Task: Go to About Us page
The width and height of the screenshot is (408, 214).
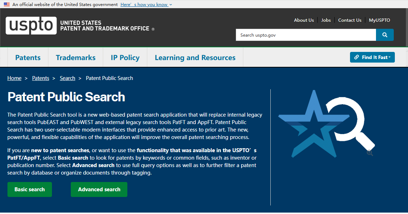Action: pyautogui.click(x=304, y=20)
